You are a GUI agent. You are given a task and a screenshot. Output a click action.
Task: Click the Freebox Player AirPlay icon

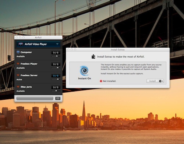tap(18, 64)
